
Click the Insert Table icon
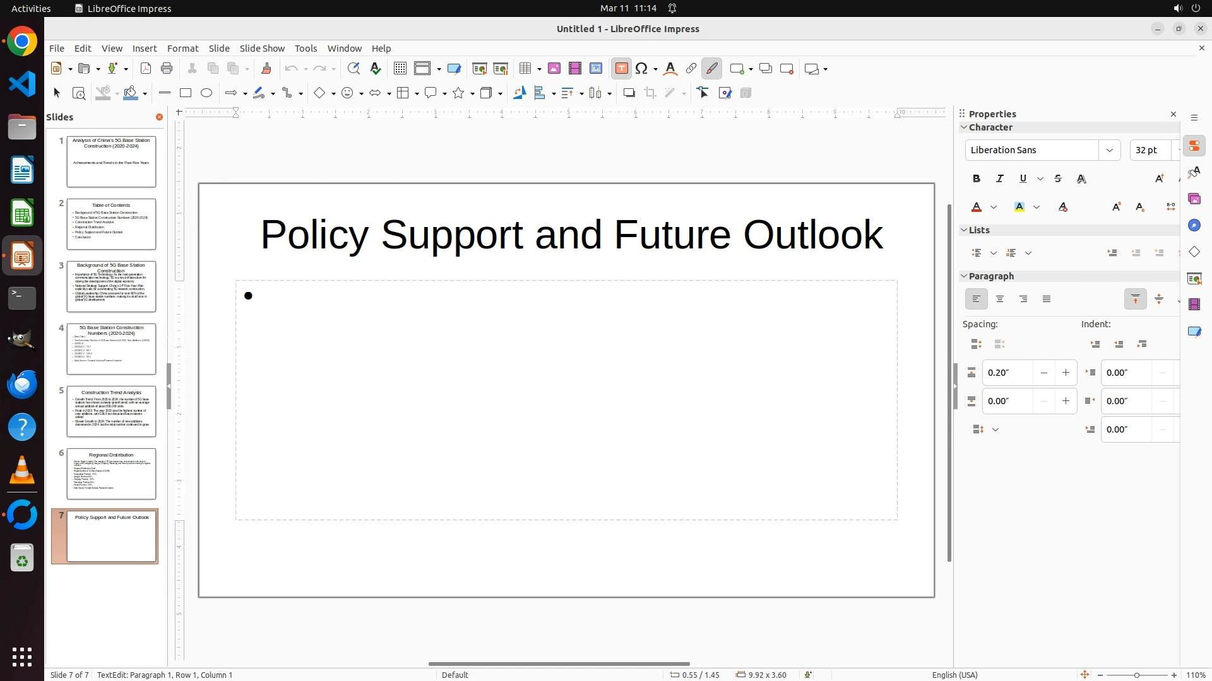tap(525, 69)
